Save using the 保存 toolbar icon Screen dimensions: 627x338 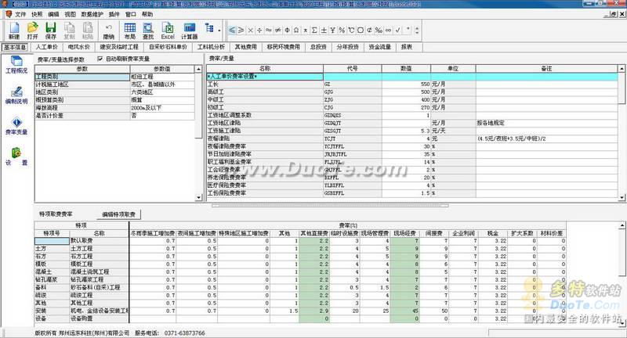tap(51, 31)
